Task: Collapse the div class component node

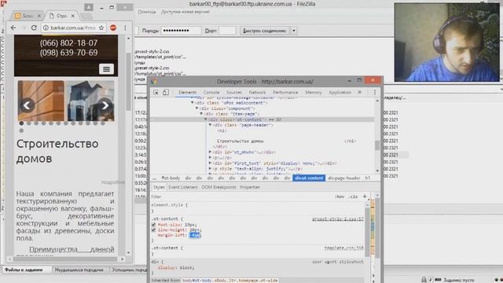Action: (x=197, y=108)
